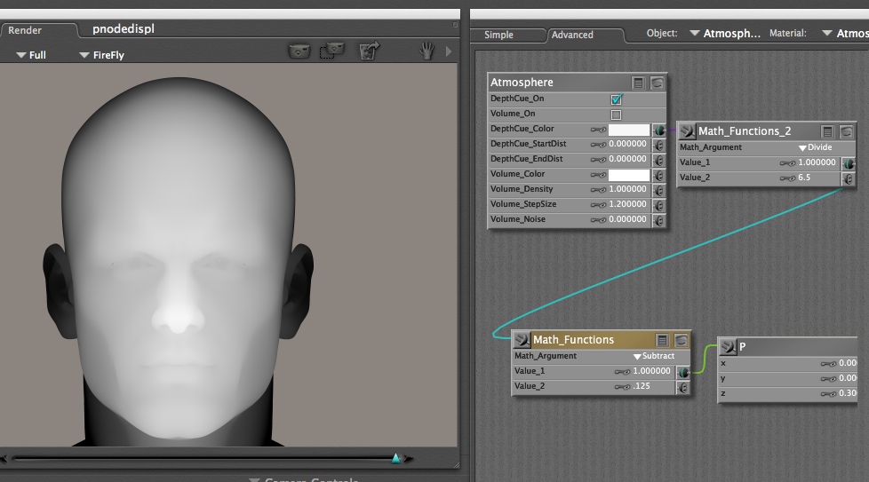Click the P node output plug icon
The height and width of the screenshot is (482, 869).
(x=727, y=346)
